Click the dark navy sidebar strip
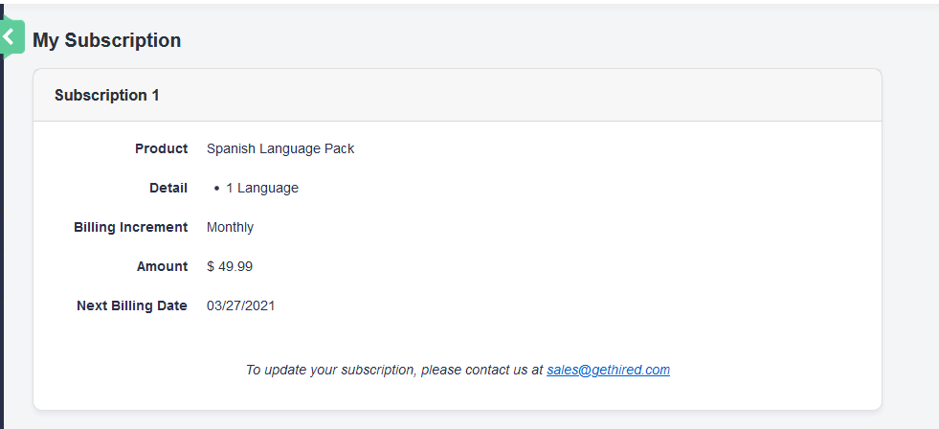This screenshot has height=429, width=939. (x=2, y=239)
